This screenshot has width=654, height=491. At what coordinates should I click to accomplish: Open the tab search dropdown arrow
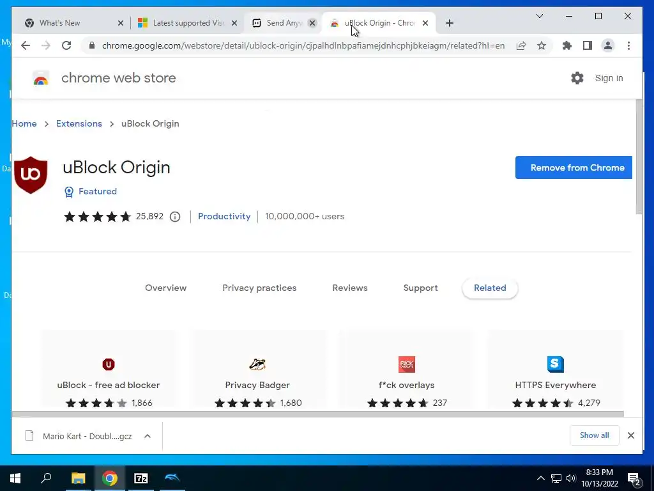[x=539, y=16]
